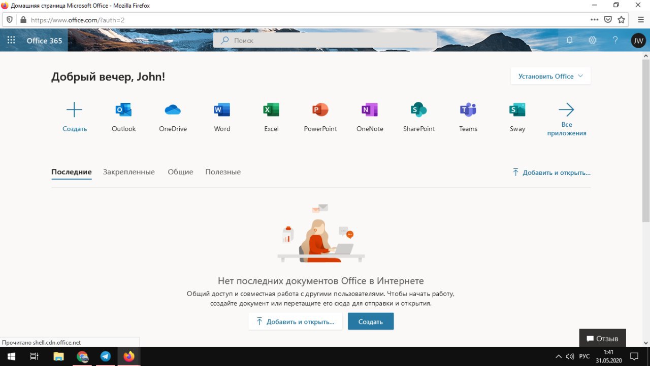Viewport: 650px width, 366px height.
Task: Open Windows action center
Action: [634, 356]
